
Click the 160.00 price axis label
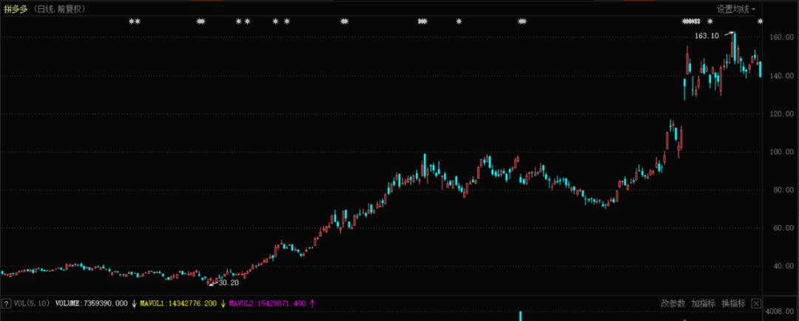coord(783,38)
